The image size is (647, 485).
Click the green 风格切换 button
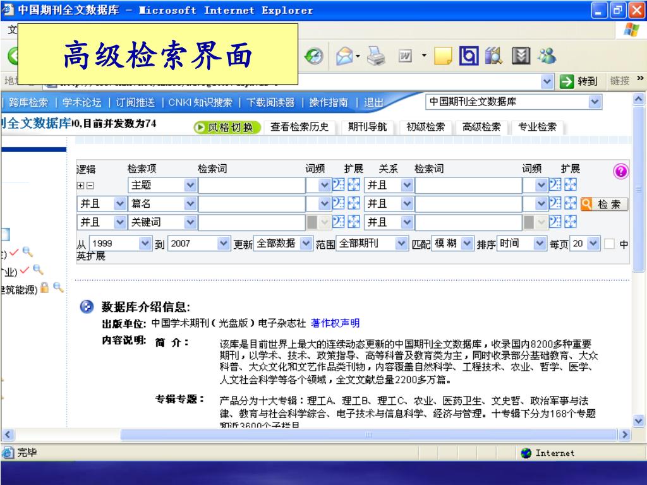click(227, 128)
